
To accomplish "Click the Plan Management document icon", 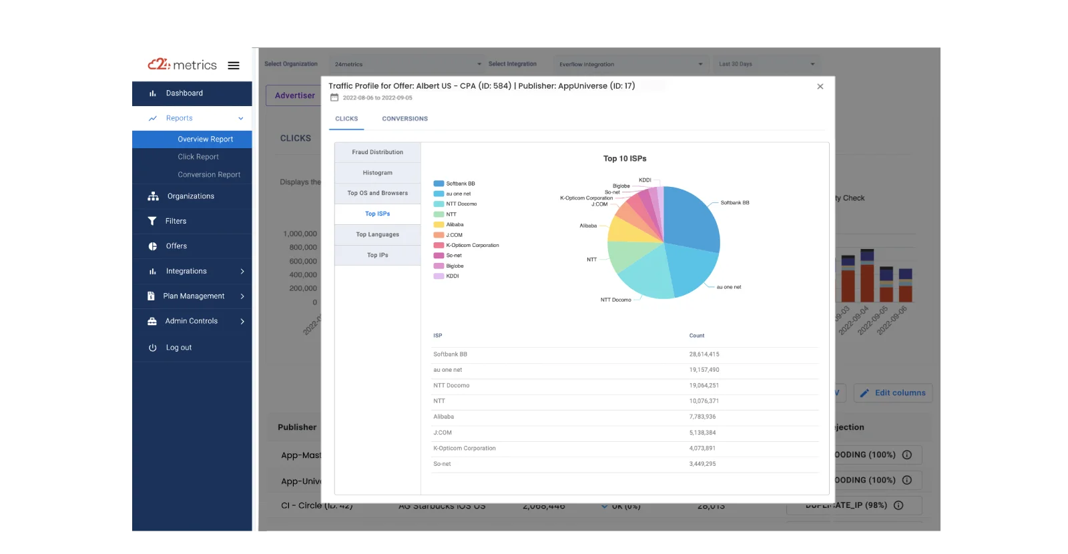I will click(x=151, y=296).
